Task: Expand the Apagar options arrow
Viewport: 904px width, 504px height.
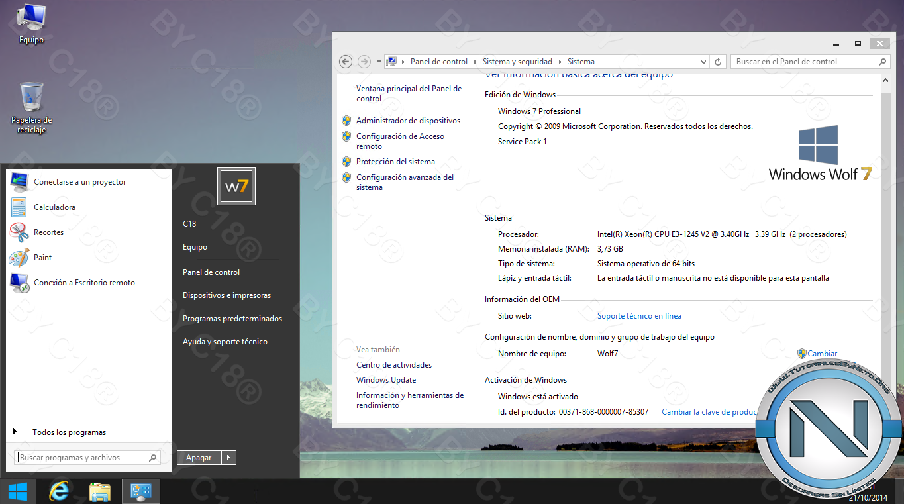Action: point(228,458)
